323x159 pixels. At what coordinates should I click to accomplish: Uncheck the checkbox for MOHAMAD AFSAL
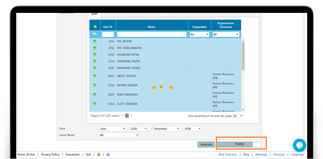click(x=95, y=55)
